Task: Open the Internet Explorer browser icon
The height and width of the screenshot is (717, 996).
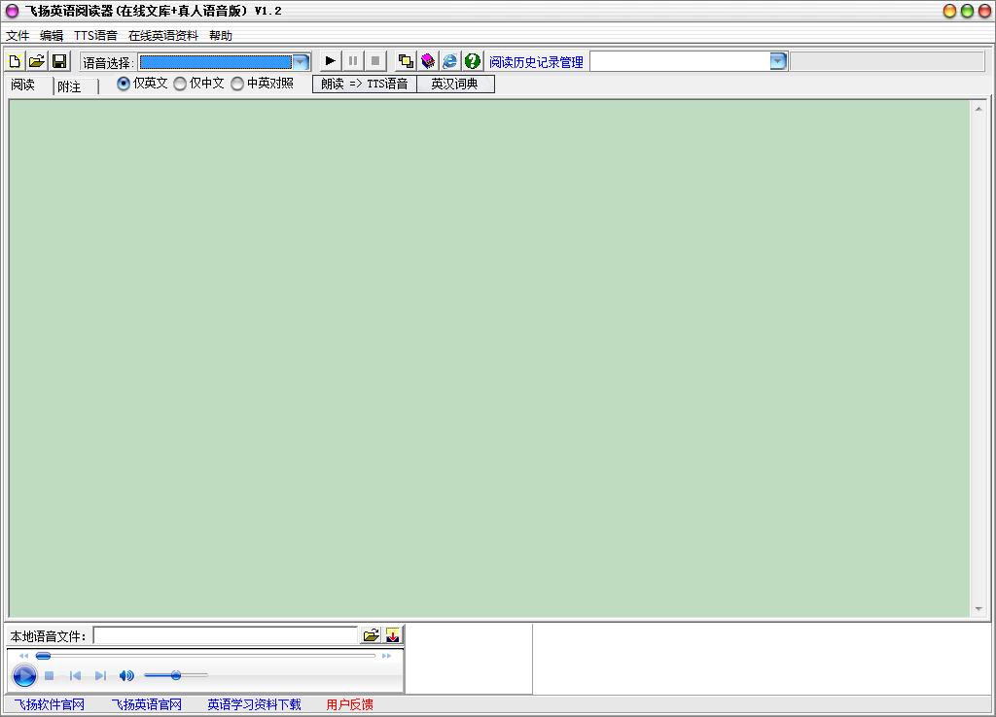Action: (450, 61)
